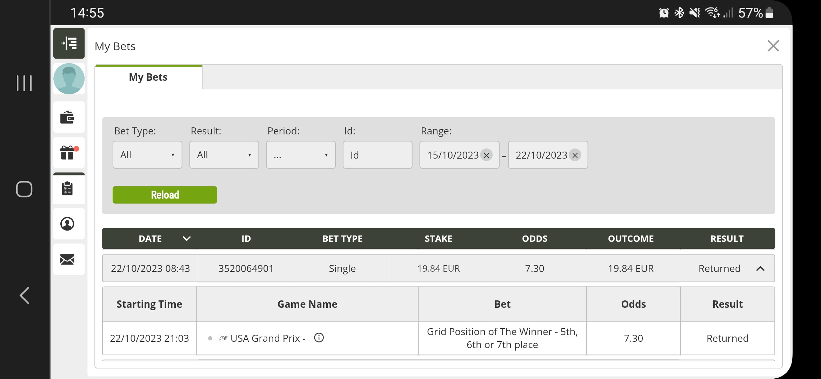Screen dimensions: 821x379
Task: Clear the 22/10/2023 end date
Action: click(x=575, y=155)
